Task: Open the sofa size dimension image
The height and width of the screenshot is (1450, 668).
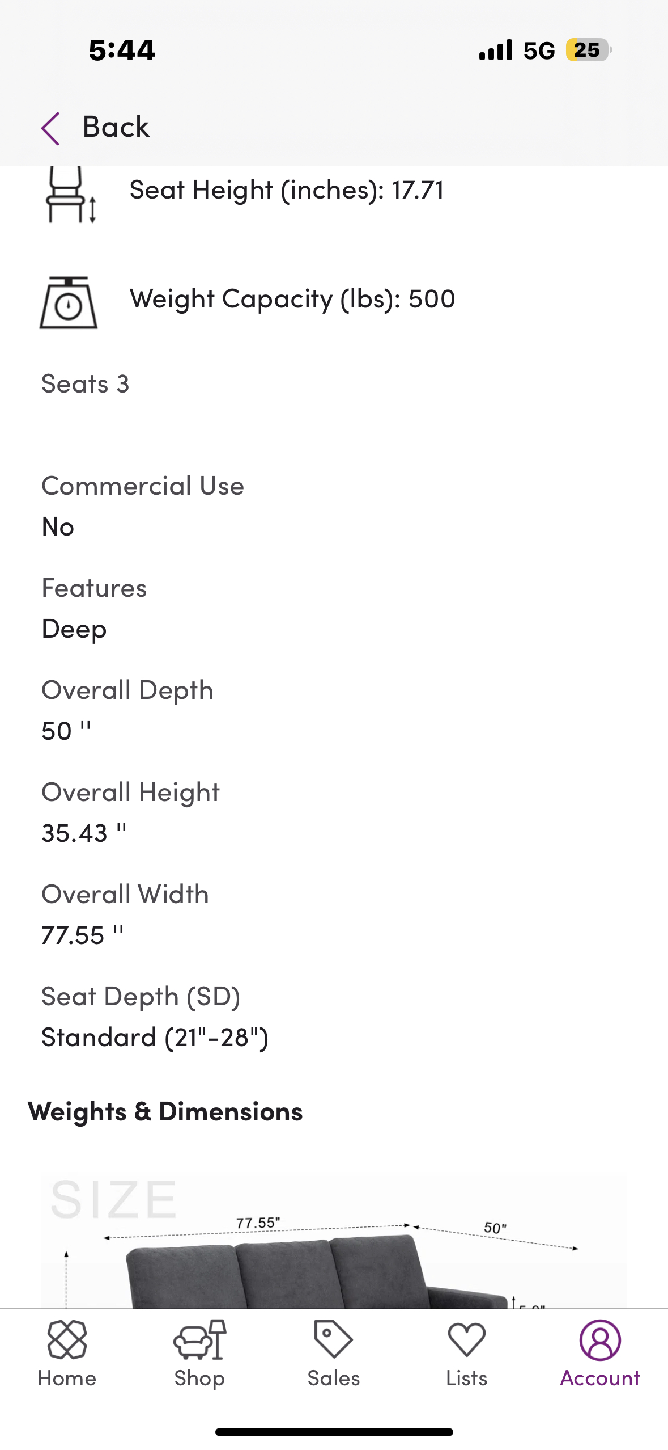Action: [x=333, y=1242]
